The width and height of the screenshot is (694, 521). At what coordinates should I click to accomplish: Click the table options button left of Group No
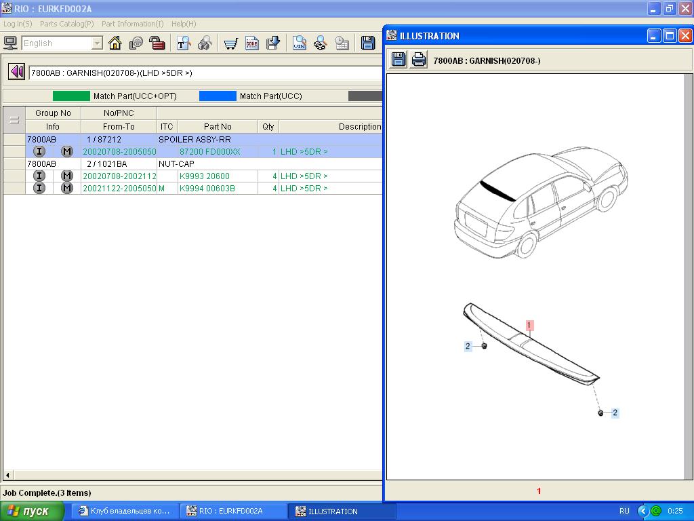[14, 120]
